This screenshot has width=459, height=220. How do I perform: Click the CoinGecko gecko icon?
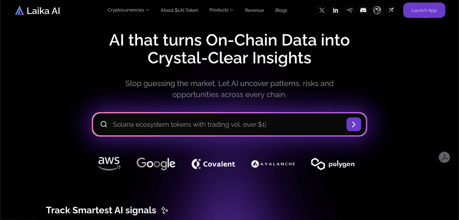[377, 11]
